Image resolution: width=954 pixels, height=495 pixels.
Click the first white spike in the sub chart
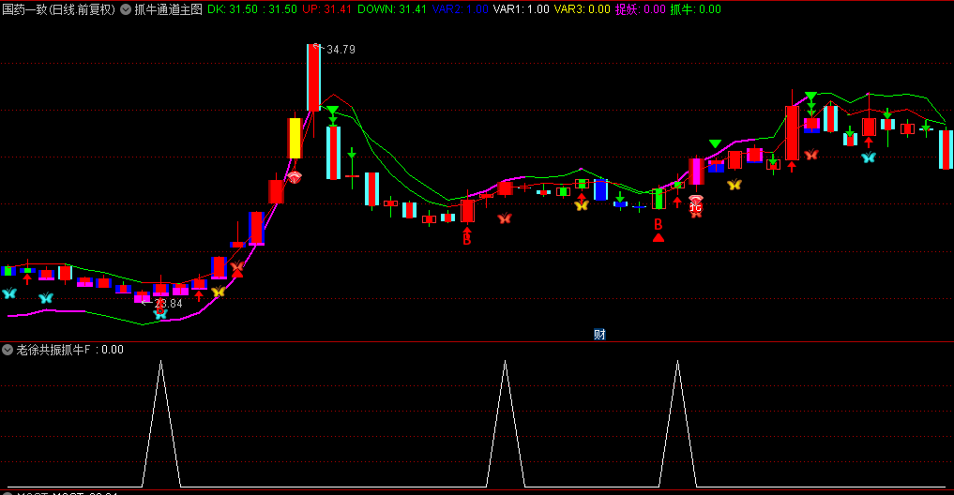tap(161, 423)
